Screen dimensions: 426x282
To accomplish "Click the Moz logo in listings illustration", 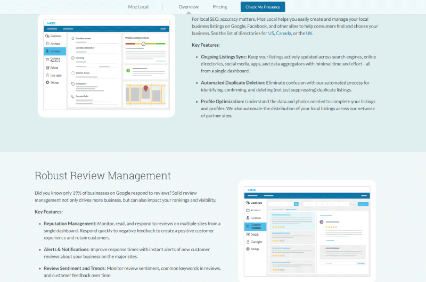I will coord(51,23).
